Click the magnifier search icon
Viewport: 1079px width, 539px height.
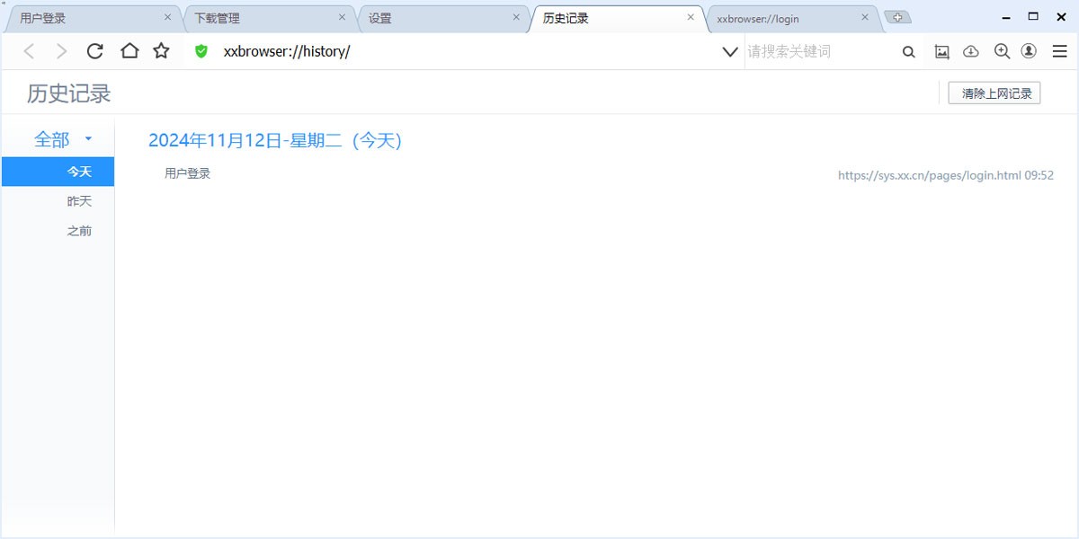tap(909, 52)
